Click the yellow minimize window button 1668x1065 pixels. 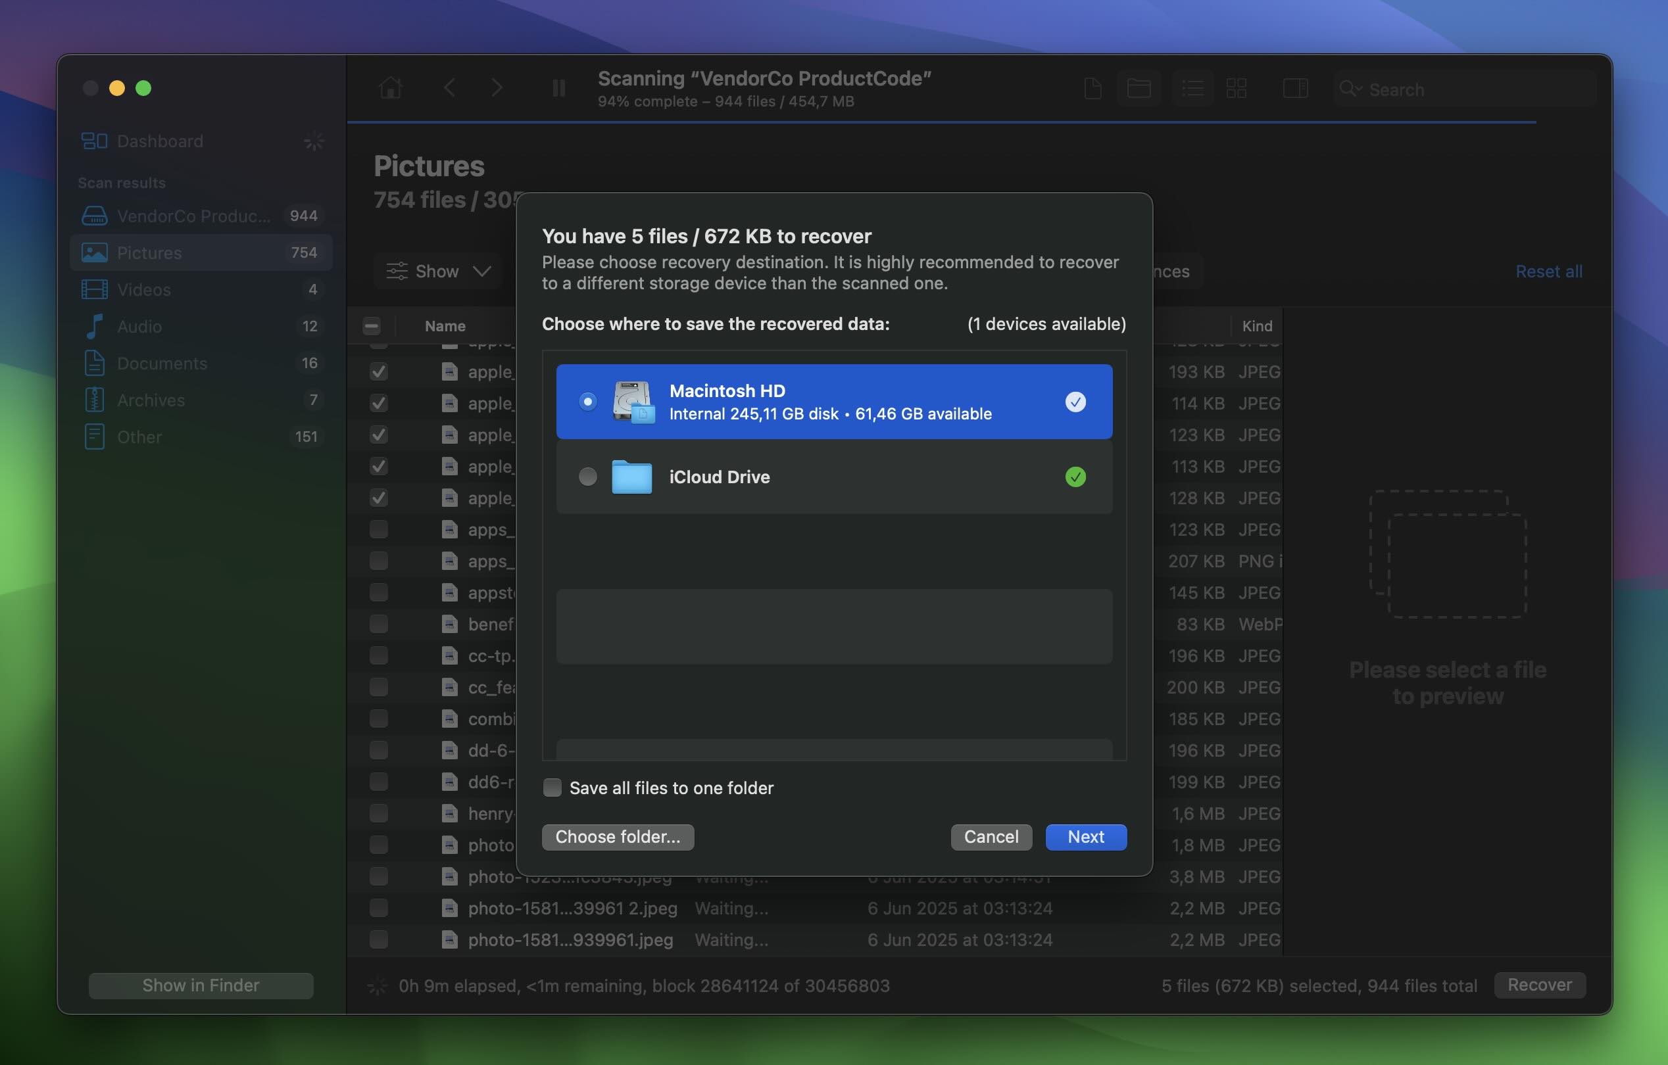point(117,88)
